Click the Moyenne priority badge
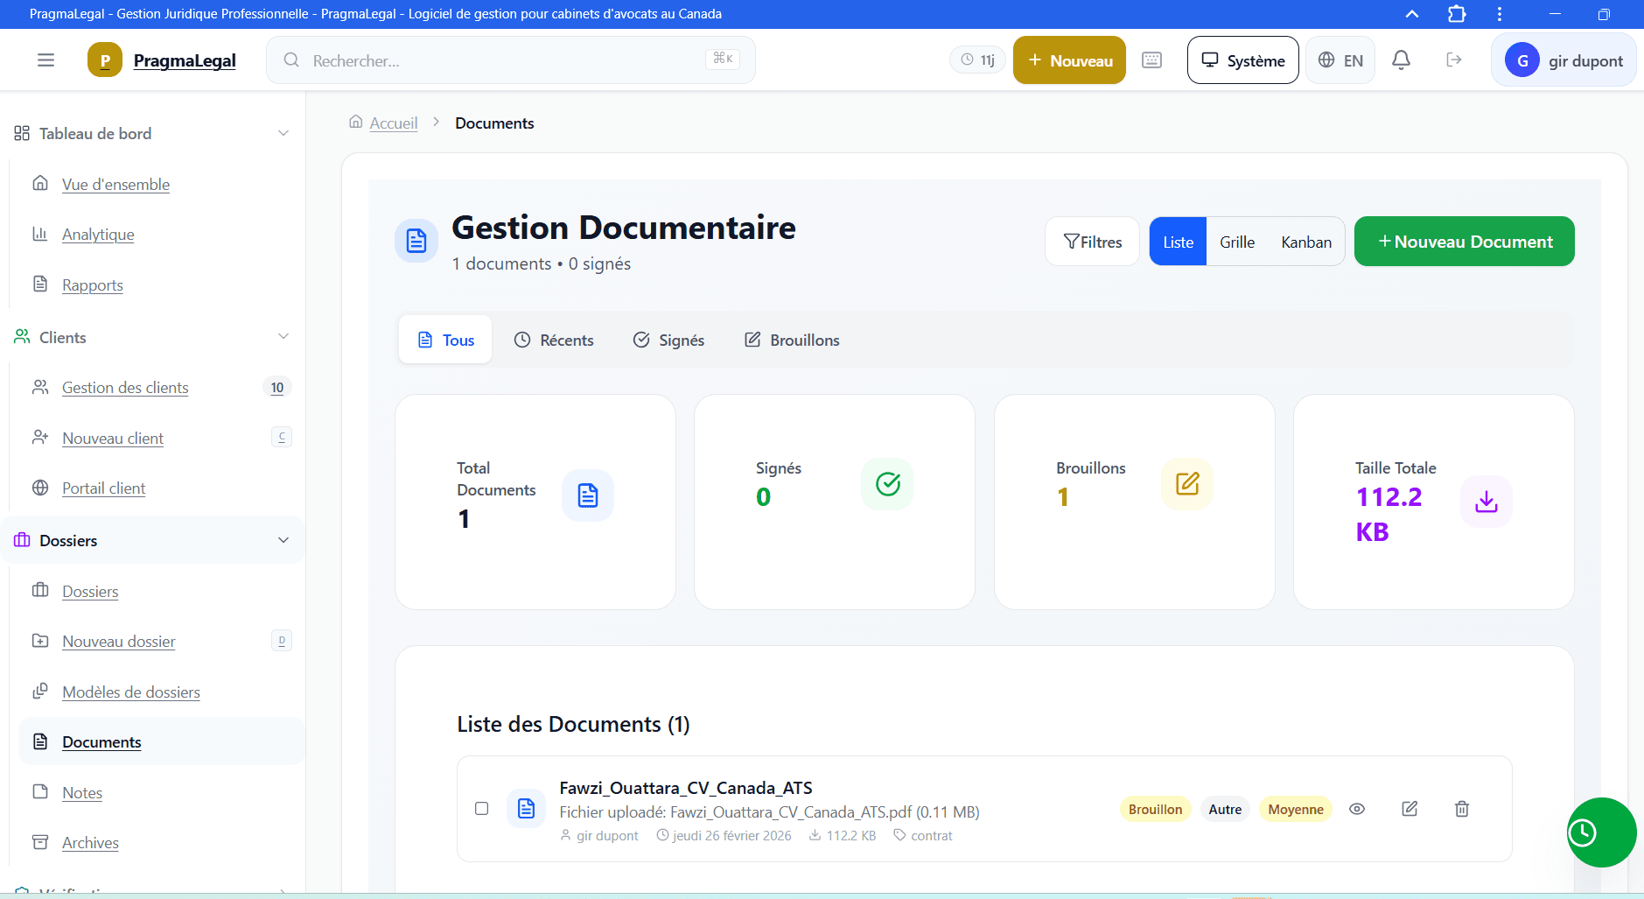Screen dimensions: 1644x899 tap(1296, 810)
